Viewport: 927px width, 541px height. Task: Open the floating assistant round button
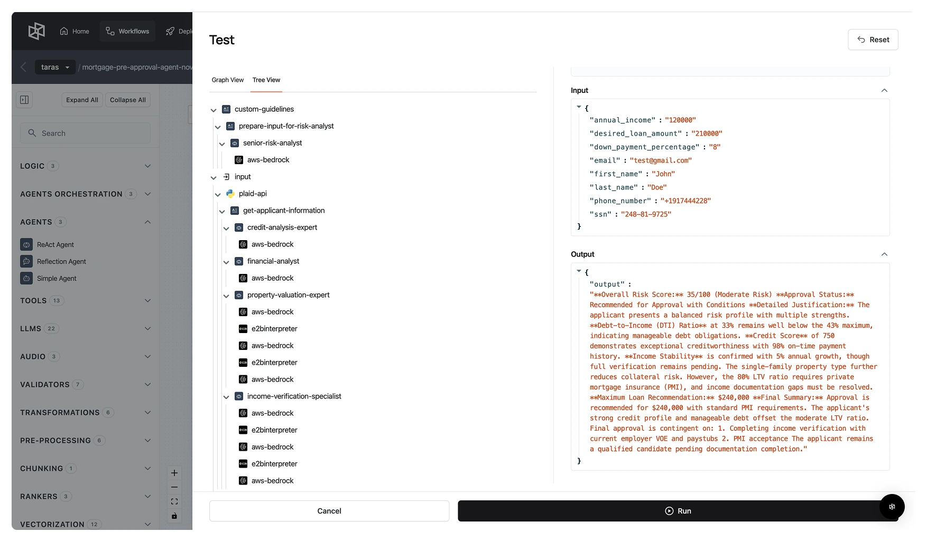(892, 507)
